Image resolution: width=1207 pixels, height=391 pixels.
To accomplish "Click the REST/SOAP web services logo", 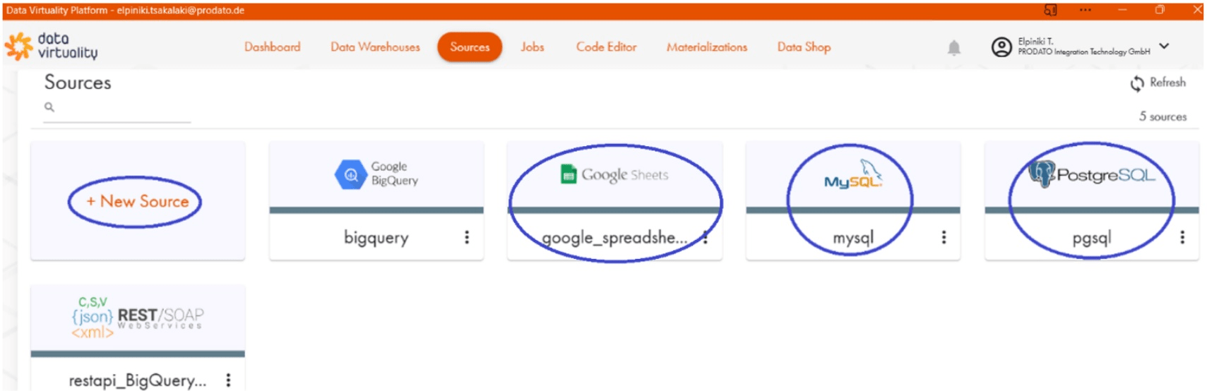I will 138,318.
